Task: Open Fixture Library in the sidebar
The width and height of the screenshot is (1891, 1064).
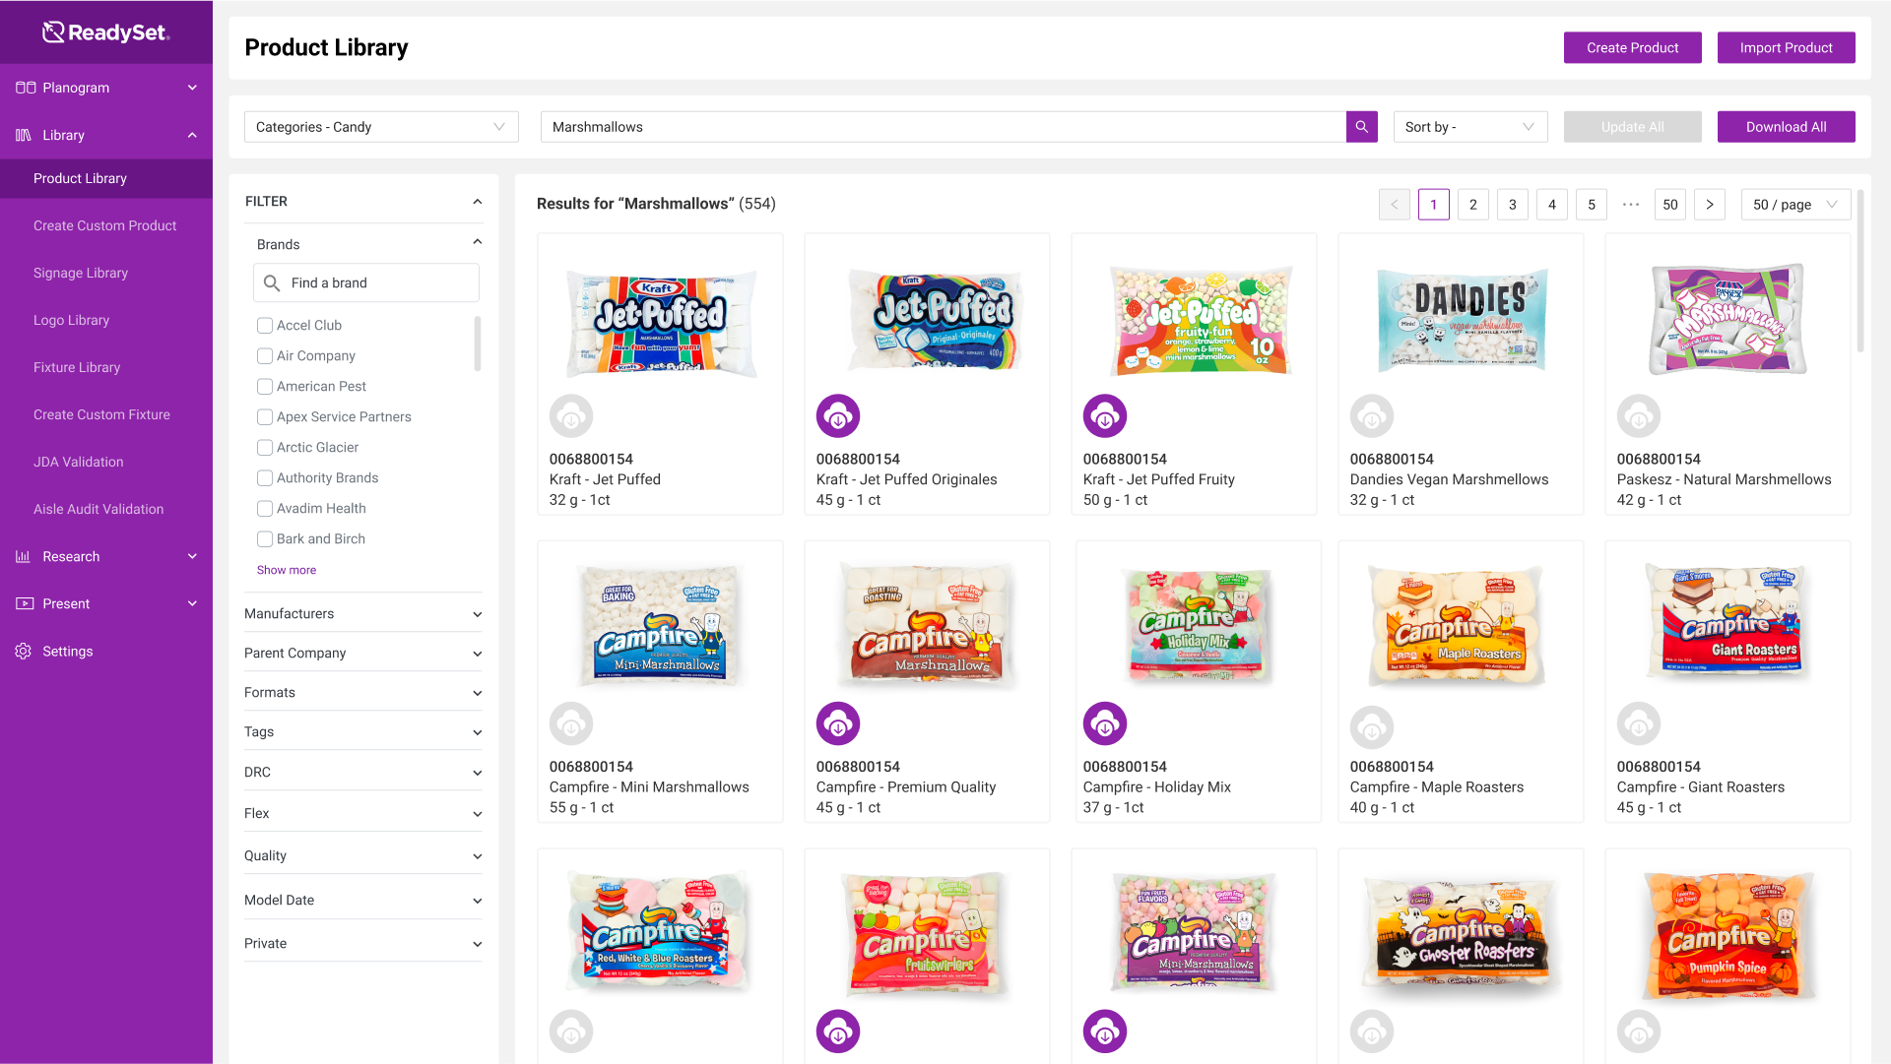Action: [x=77, y=367]
